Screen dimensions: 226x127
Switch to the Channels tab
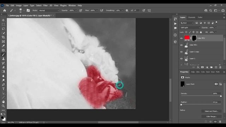point(191,17)
